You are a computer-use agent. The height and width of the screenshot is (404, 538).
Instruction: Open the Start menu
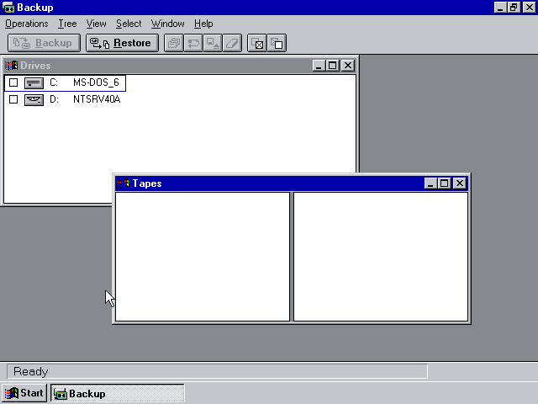[24, 393]
